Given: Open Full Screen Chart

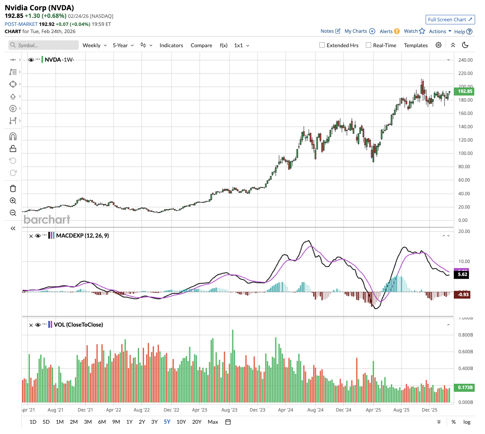Looking at the screenshot, I should 450,19.
